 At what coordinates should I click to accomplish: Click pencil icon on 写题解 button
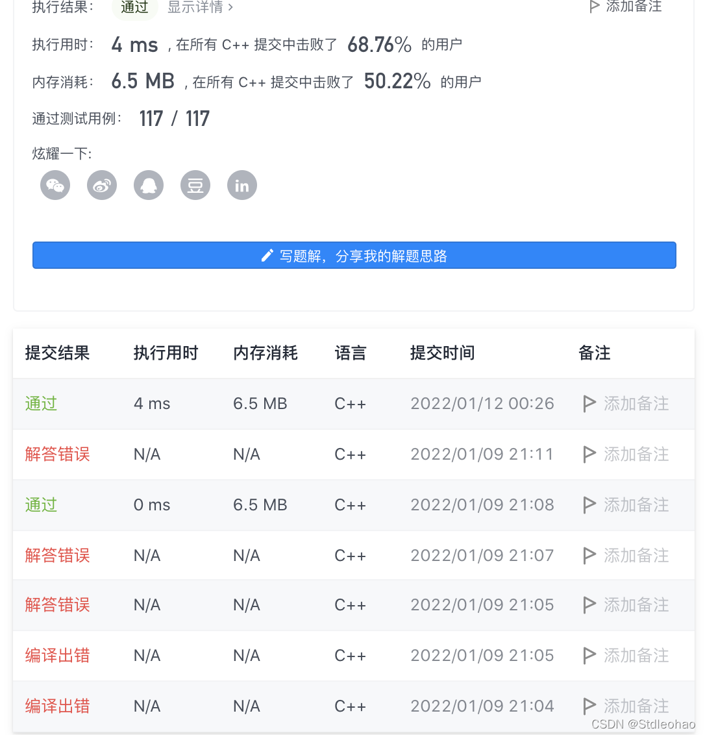[x=267, y=255]
